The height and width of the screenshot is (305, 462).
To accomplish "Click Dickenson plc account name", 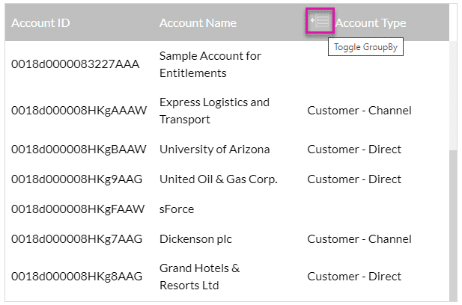I will pos(196,239).
